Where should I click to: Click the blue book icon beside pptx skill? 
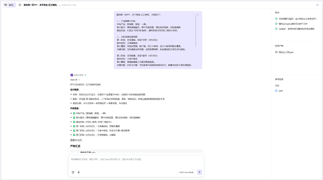click(x=276, y=91)
